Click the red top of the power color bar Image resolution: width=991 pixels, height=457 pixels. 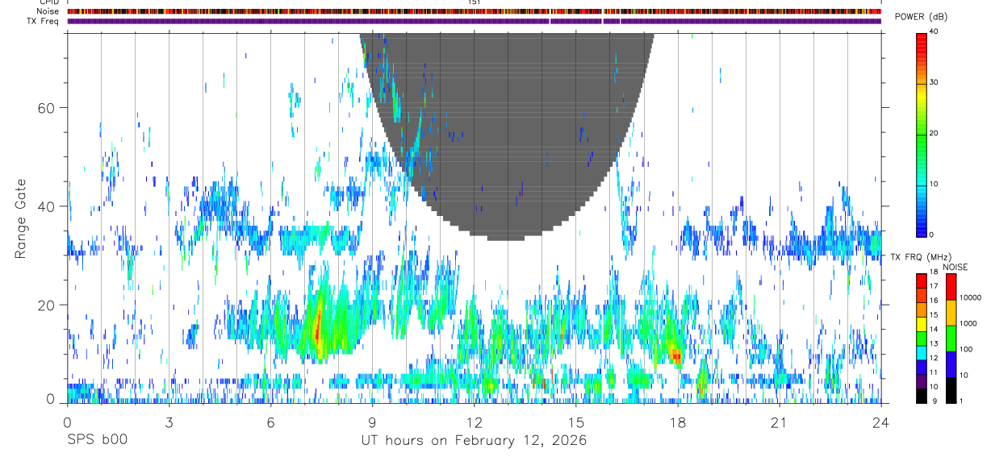(x=921, y=40)
